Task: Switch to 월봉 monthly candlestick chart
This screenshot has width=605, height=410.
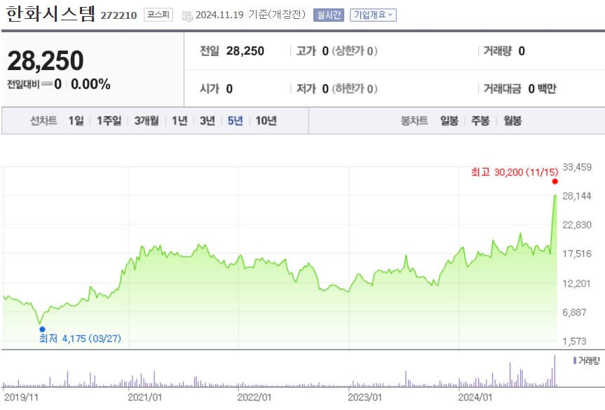Action: click(512, 121)
